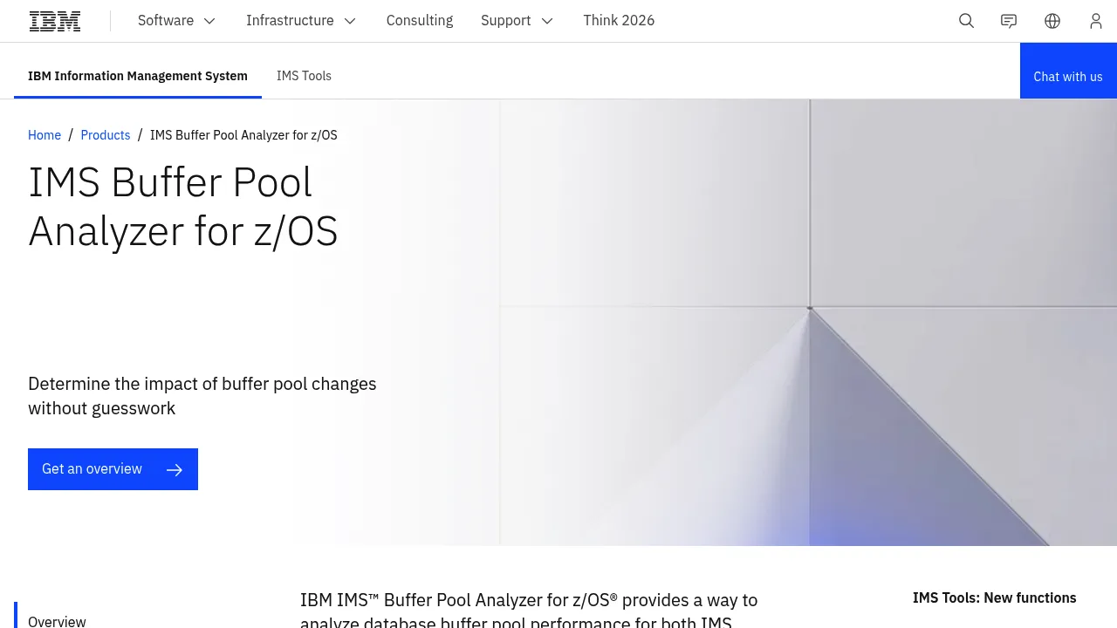Click the IBM logo
Screen dimensions: 1117x628
[55, 21]
